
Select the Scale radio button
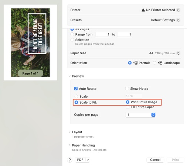click(76, 96)
